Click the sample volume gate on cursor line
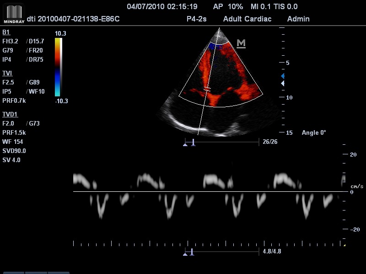This screenshot has width=366, height=274. click(208, 89)
